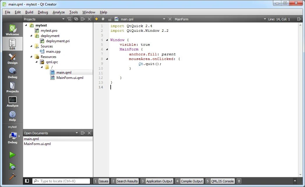Toggle synchronize with editor link icon

[x=76, y=19]
